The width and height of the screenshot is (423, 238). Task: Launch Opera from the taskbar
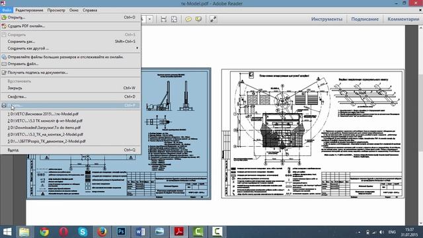pos(63,232)
